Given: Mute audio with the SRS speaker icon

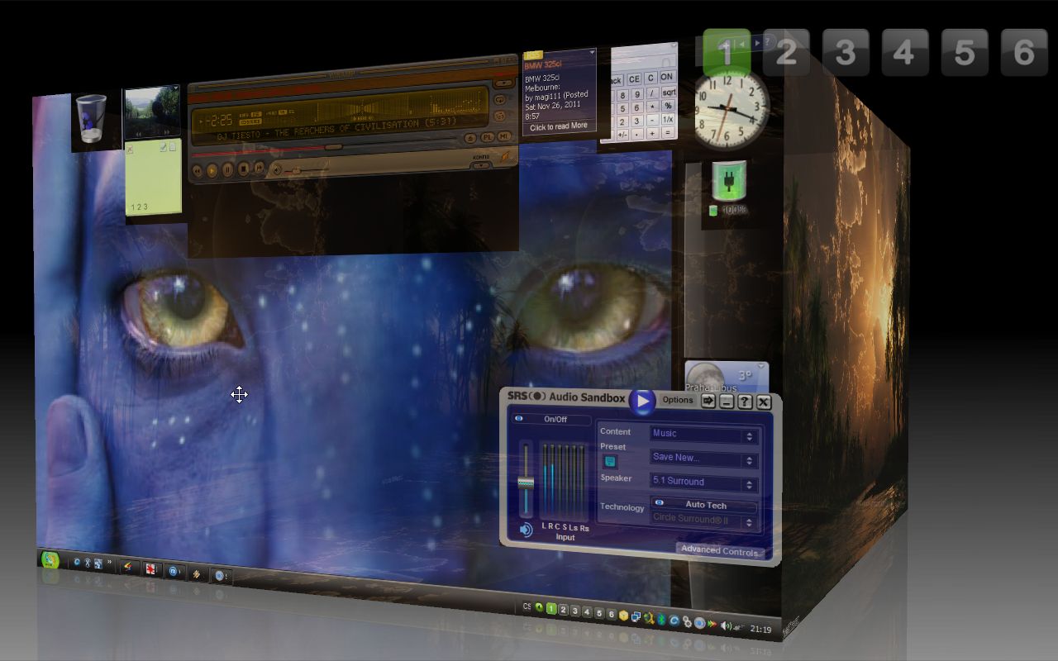Looking at the screenshot, I should 526,530.
